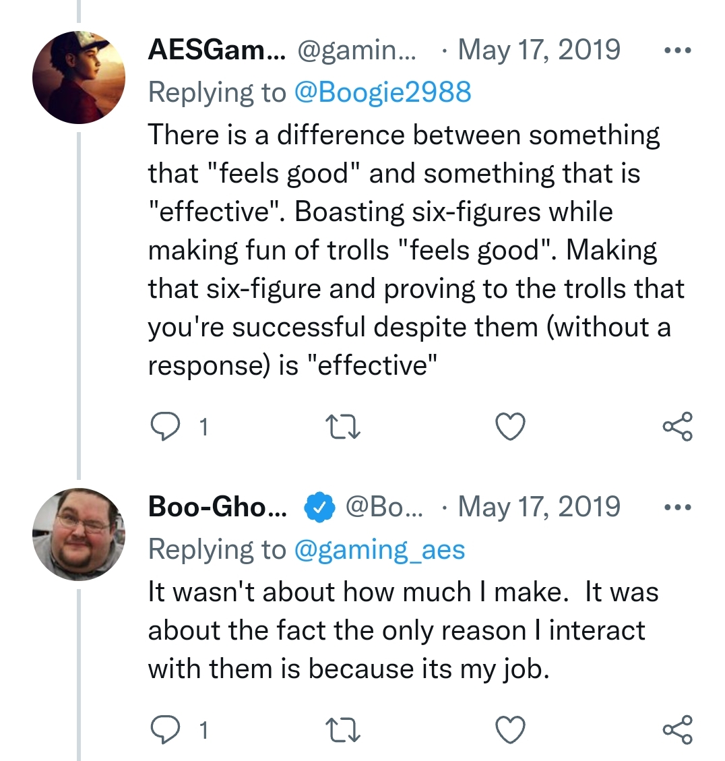Open the @gaming_aes mention link
The width and height of the screenshot is (725, 761).
pos(380,549)
